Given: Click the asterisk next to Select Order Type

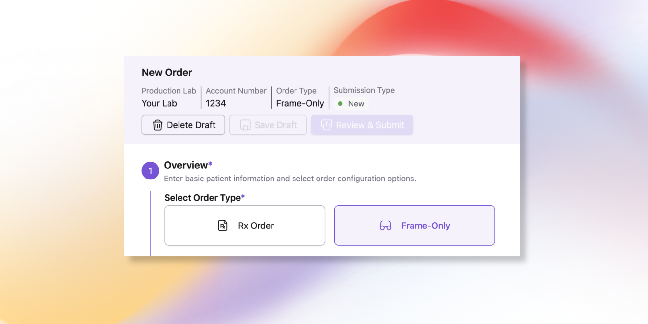Looking at the screenshot, I should pyautogui.click(x=243, y=196).
